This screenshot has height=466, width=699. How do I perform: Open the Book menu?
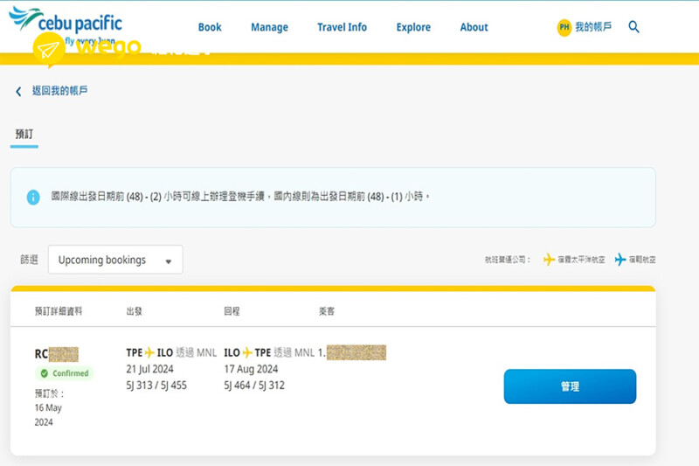(x=210, y=27)
